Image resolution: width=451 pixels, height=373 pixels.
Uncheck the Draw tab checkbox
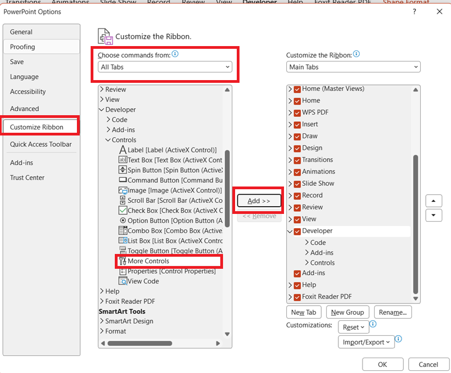click(297, 137)
